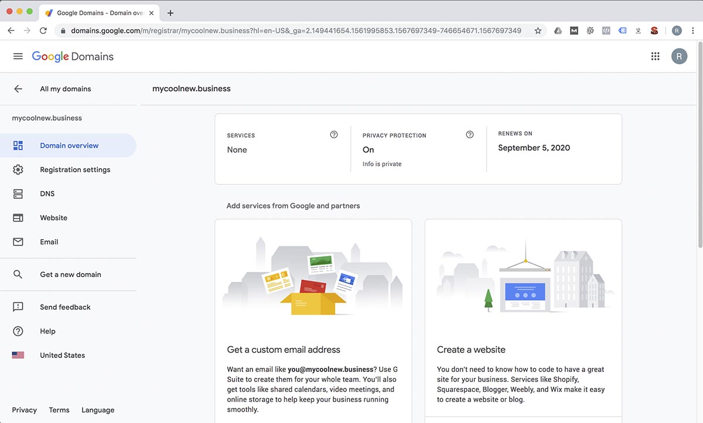
Task: Open the Registration settings gear icon
Action: coord(18,169)
